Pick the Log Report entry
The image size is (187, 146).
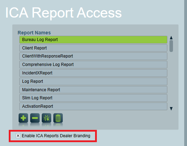pyautogui.click(x=93, y=81)
